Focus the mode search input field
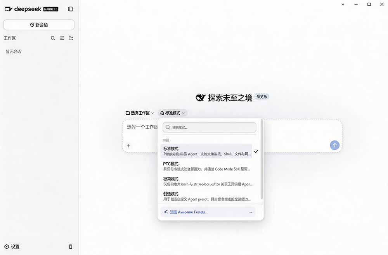388x255 pixels. pyautogui.click(x=210, y=127)
